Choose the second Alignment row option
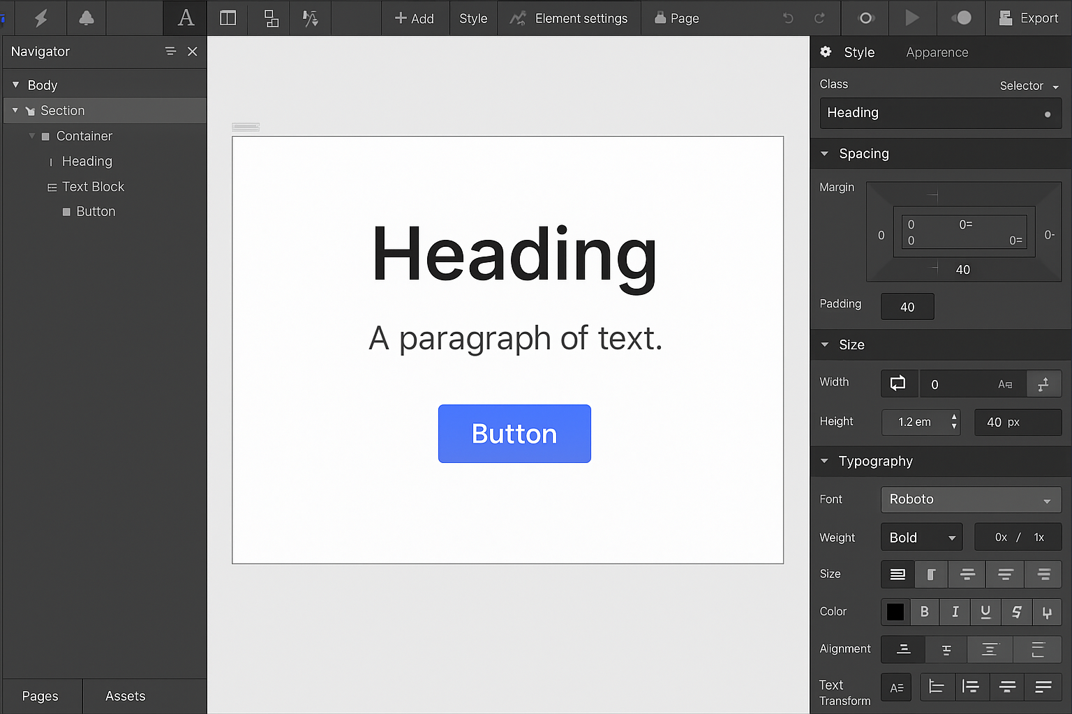 pyautogui.click(x=946, y=649)
